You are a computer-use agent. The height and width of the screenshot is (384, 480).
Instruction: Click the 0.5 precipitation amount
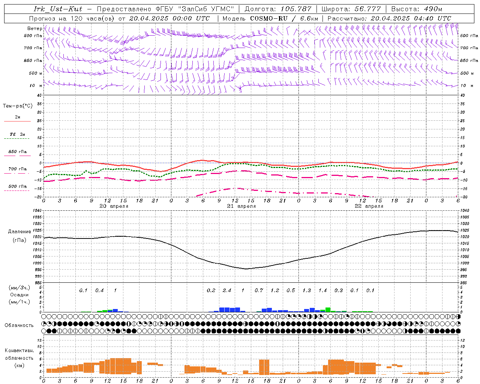(x=291, y=291)
